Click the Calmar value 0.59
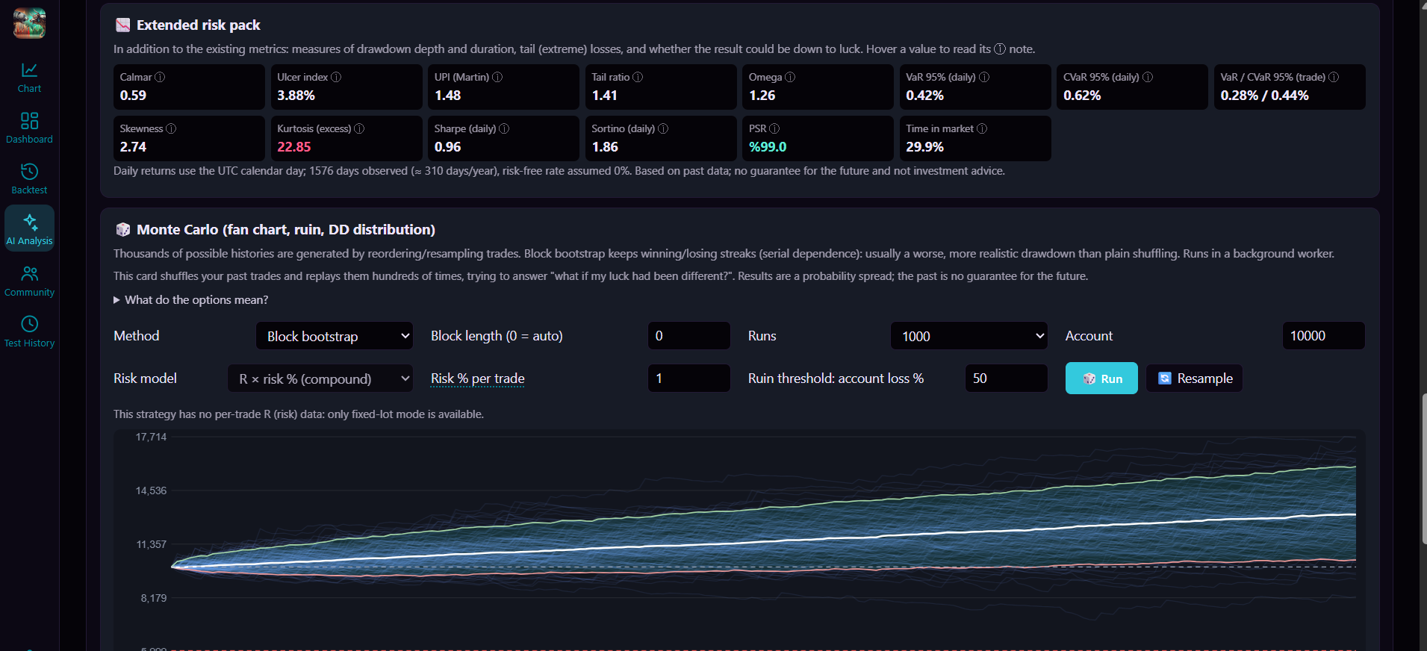Viewport: 1427px width, 651px height. [x=133, y=96]
